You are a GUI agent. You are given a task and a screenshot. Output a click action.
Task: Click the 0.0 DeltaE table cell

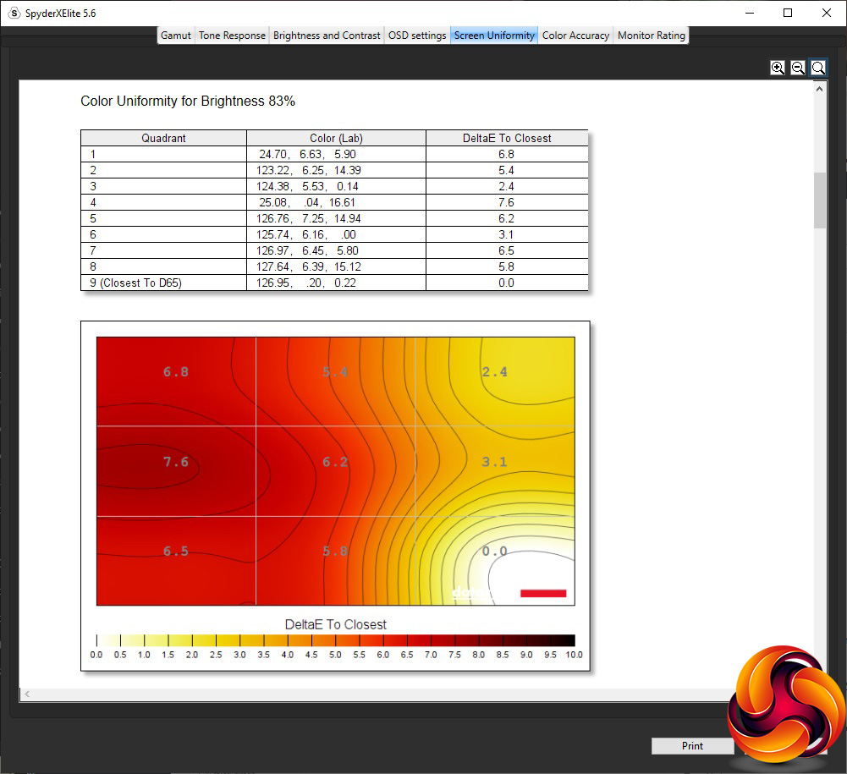pyautogui.click(x=507, y=283)
